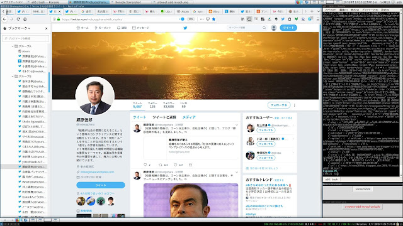Like the first tweet with heart icon

tap(176, 164)
